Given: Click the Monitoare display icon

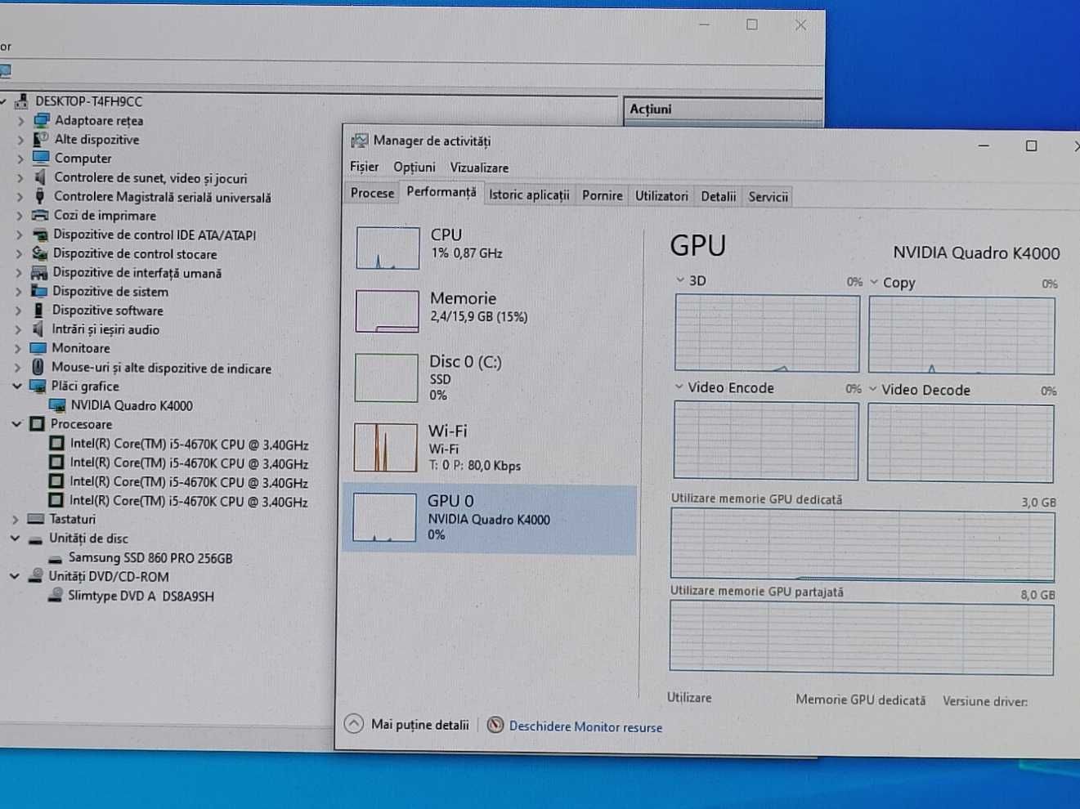Looking at the screenshot, I should 38,348.
